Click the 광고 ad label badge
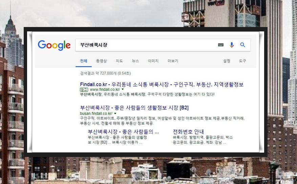The image size is (297, 184). [84, 89]
